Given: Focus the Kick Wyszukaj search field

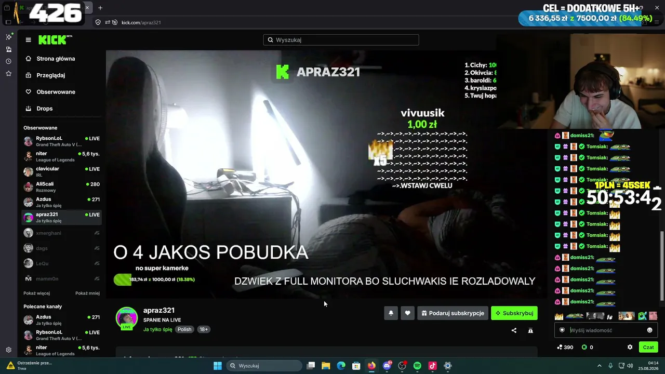Looking at the screenshot, I should point(341,40).
